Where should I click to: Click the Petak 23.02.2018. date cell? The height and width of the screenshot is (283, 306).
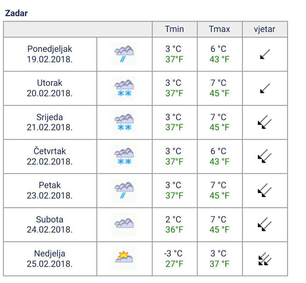point(50,190)
